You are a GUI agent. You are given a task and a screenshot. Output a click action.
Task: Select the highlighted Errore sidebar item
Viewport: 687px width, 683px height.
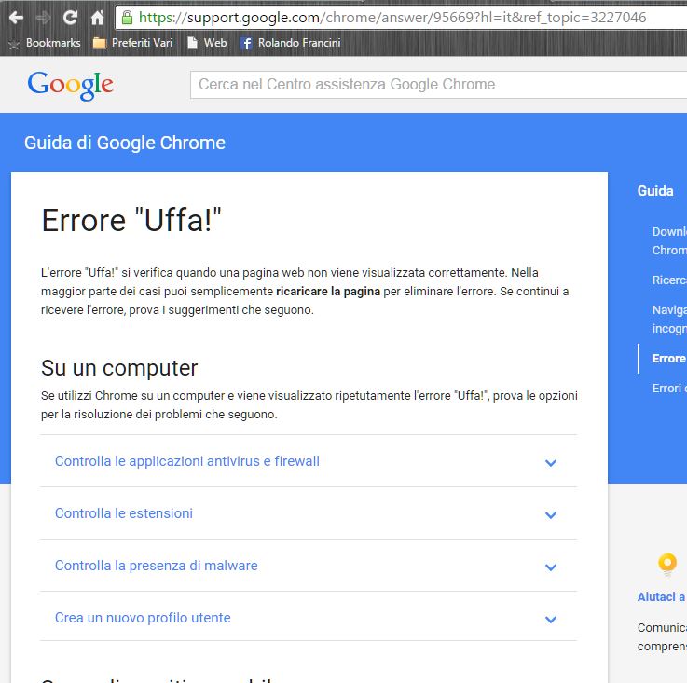[669, 359]
